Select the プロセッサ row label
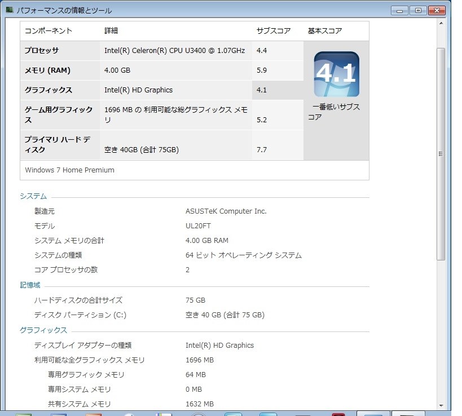This screenshot has height=416, width=462. click(42, 50)
